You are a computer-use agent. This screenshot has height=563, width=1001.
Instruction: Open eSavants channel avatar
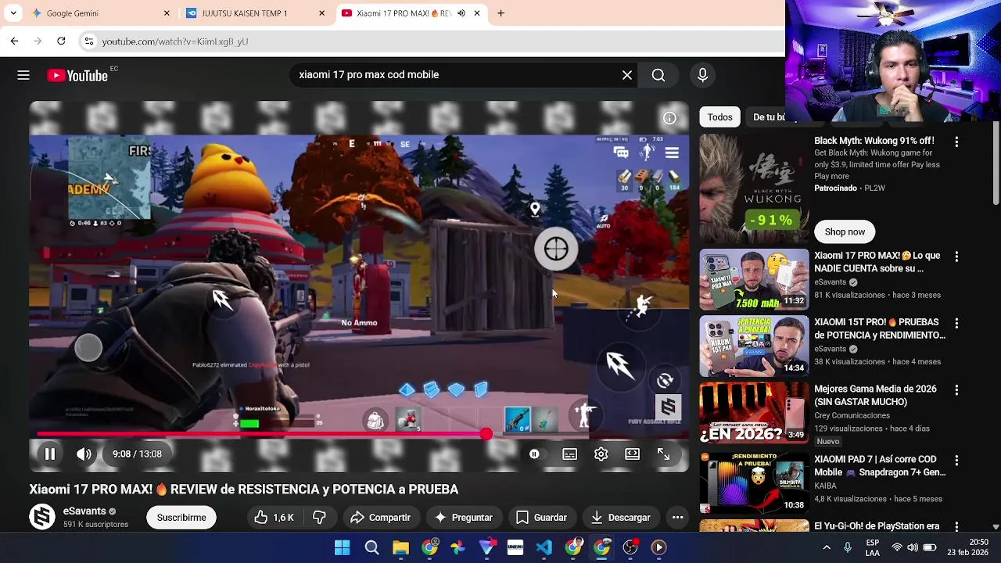42,517
